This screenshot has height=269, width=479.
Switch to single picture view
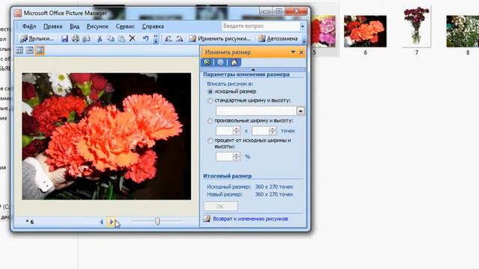tap(40, 50)
